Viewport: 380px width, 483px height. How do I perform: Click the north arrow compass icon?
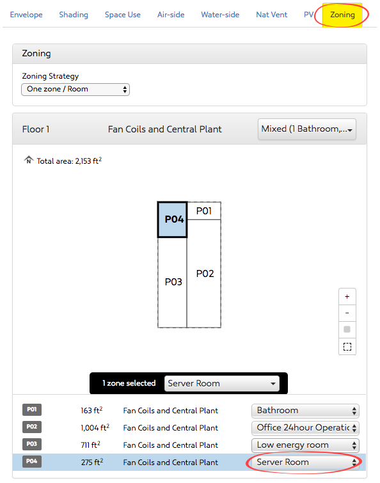(29, 160)
